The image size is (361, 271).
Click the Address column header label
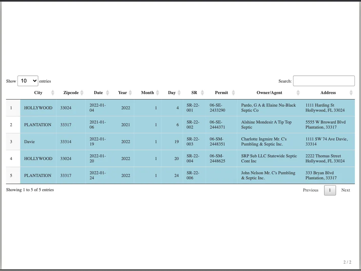328,93
